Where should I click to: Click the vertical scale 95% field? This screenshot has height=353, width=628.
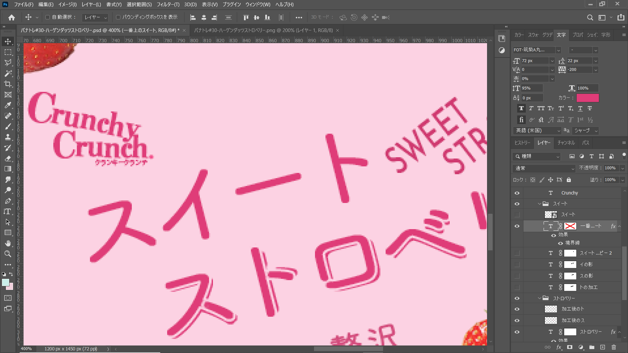tap(532, 88)
